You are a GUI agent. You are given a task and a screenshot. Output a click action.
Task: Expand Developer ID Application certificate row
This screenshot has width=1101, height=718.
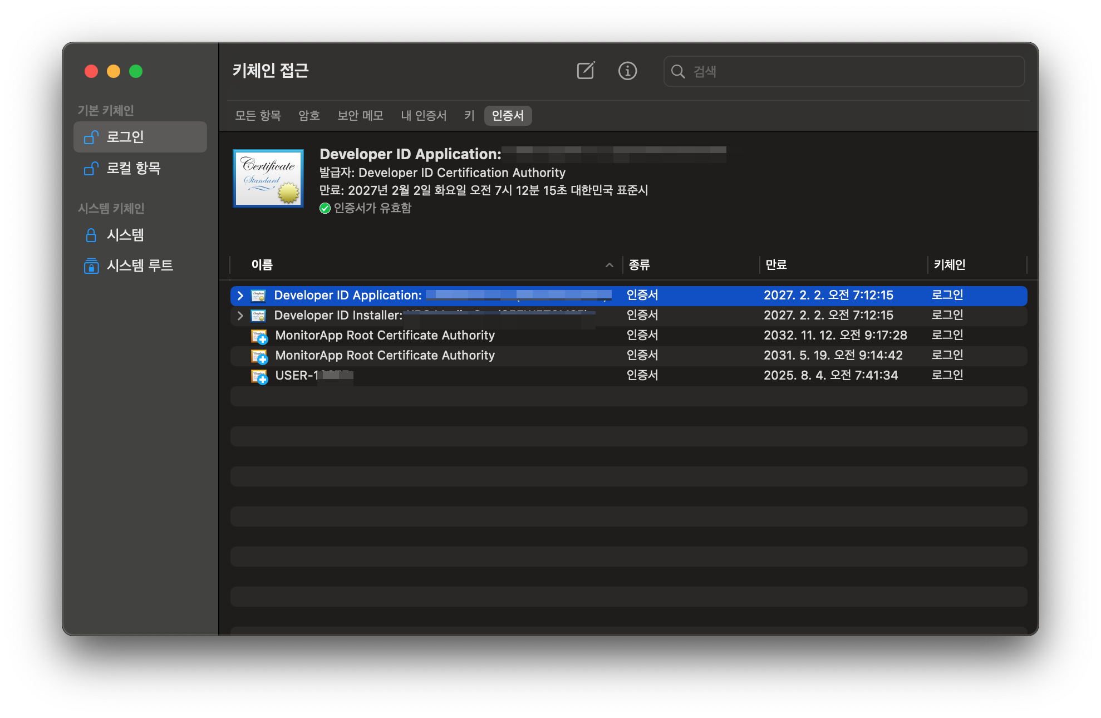point(240,296)
